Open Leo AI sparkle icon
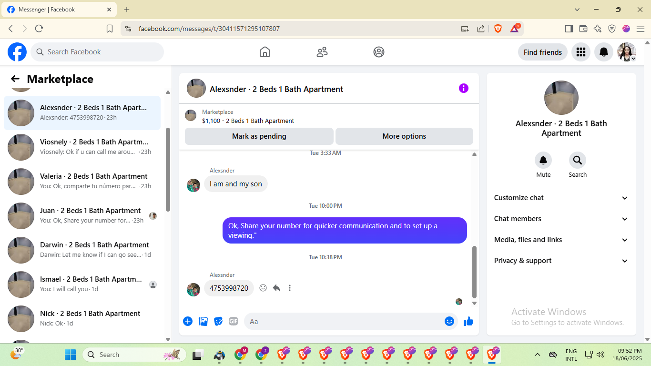The image size is (651, 366). 598,29
